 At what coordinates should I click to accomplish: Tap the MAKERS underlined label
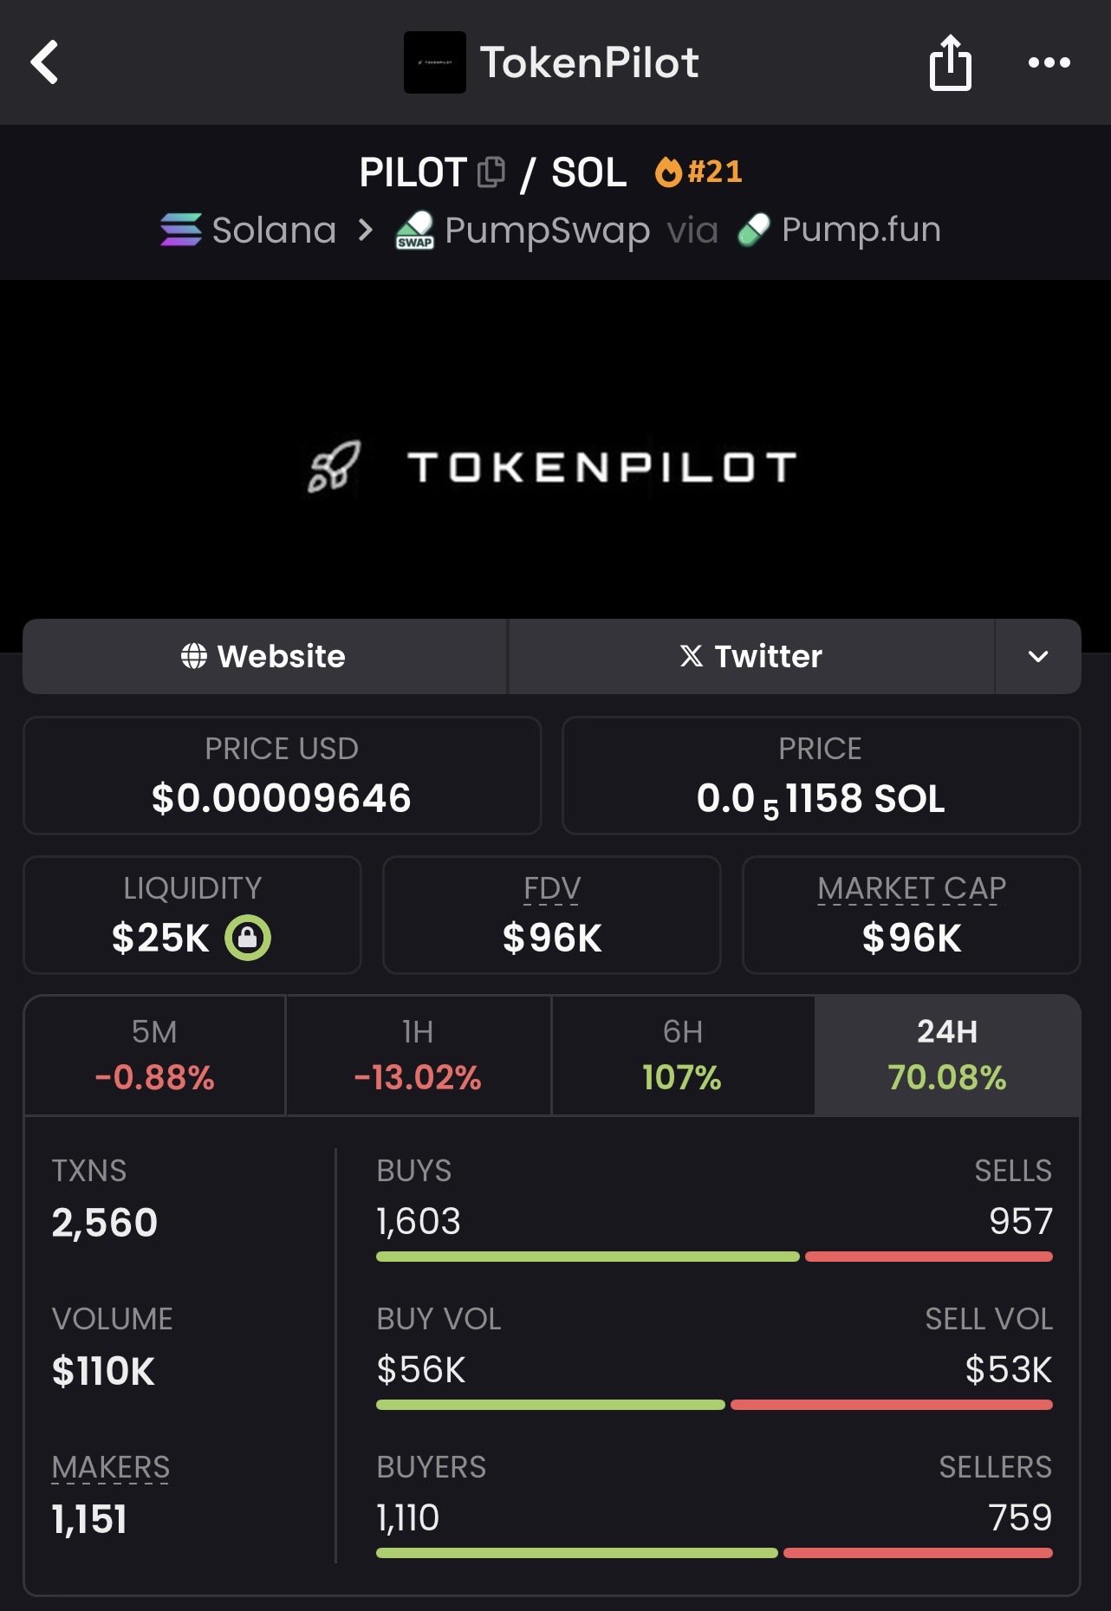click(111, 1467)
